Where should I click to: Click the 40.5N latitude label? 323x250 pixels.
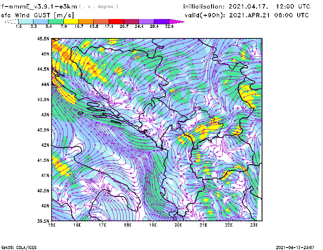pyautogui.click(x=44, y=191)
